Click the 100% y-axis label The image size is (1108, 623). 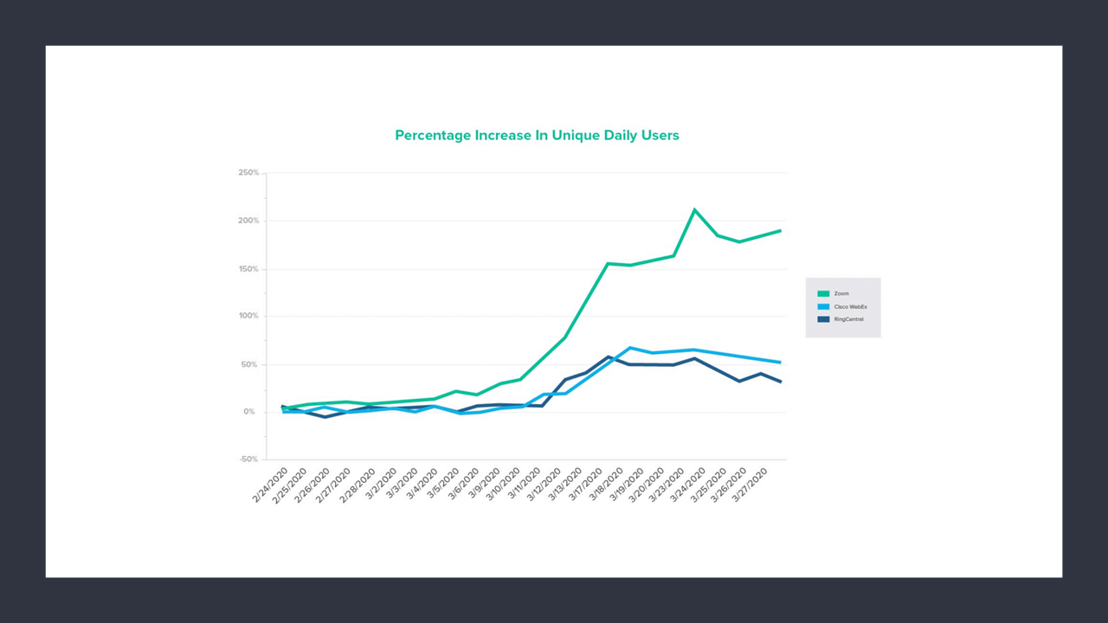click(x=248, y=317)
